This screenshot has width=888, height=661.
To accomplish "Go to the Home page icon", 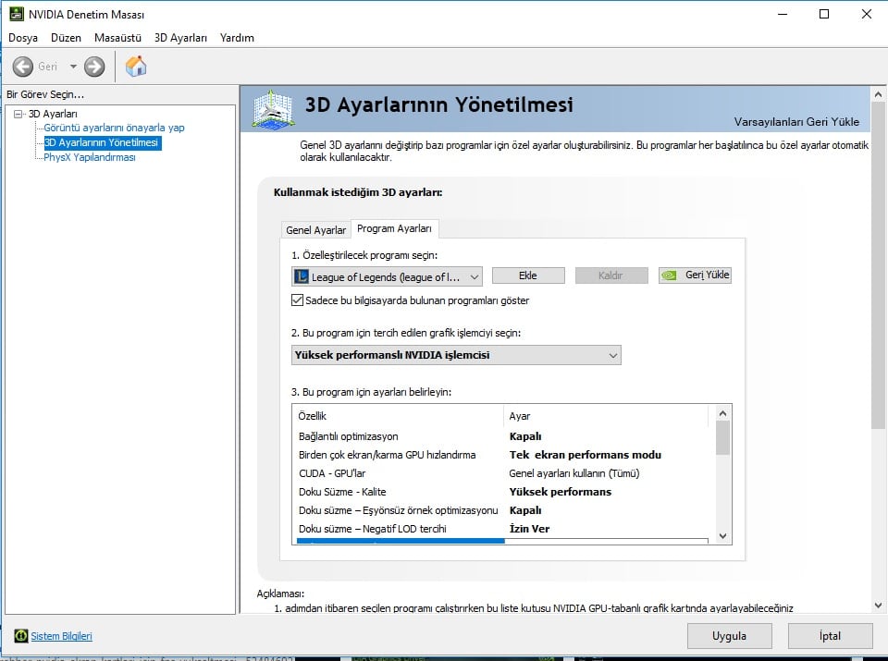I will pyautogui.click(x=136, y=67).
